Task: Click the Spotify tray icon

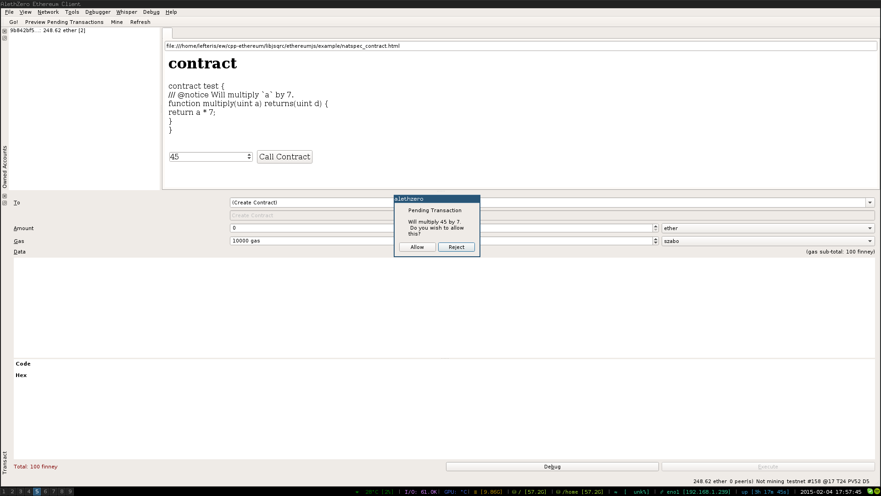Action: 877,491
